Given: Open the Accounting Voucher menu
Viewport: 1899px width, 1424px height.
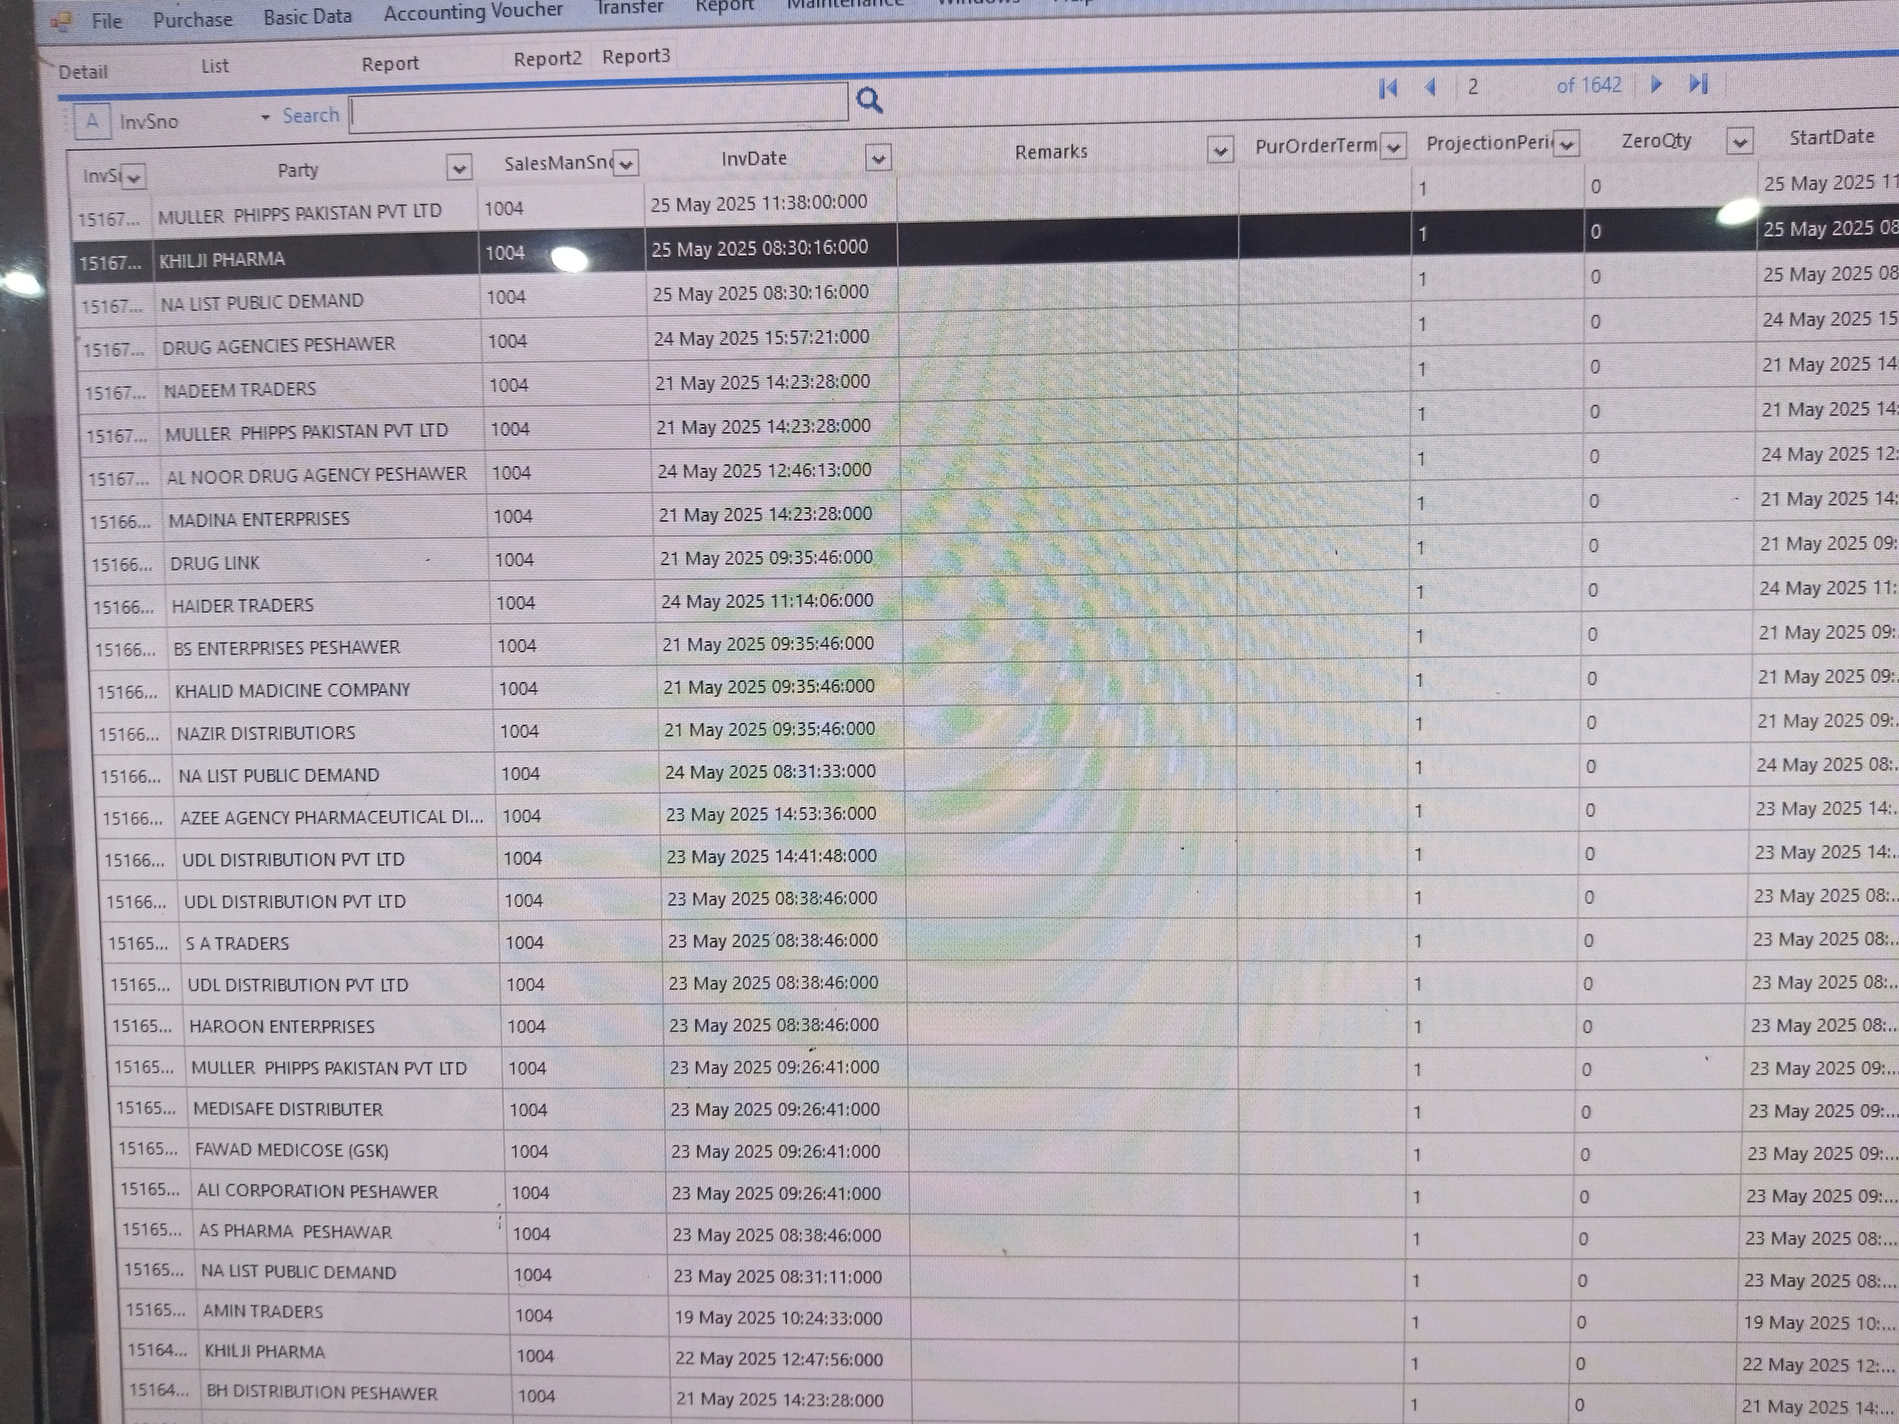Looking at the screenshot, I should (x=472, y=12).
